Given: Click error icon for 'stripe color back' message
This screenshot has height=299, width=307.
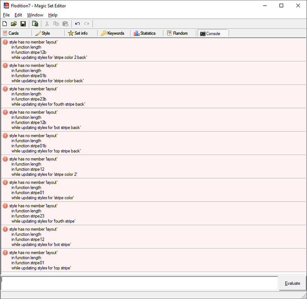Looking at the screenshot, I should pyautogui.click(x=5, y=65).
